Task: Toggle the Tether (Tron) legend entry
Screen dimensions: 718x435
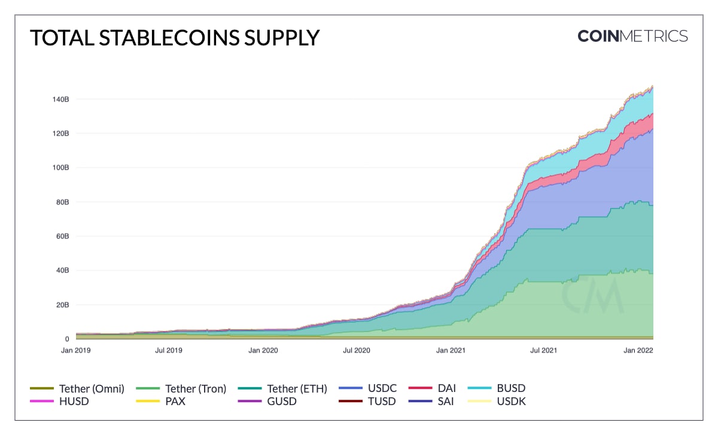Action: 196,389
